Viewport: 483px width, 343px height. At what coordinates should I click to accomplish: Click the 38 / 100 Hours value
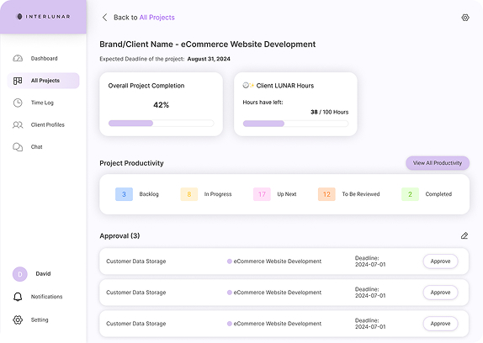(329, 112)
